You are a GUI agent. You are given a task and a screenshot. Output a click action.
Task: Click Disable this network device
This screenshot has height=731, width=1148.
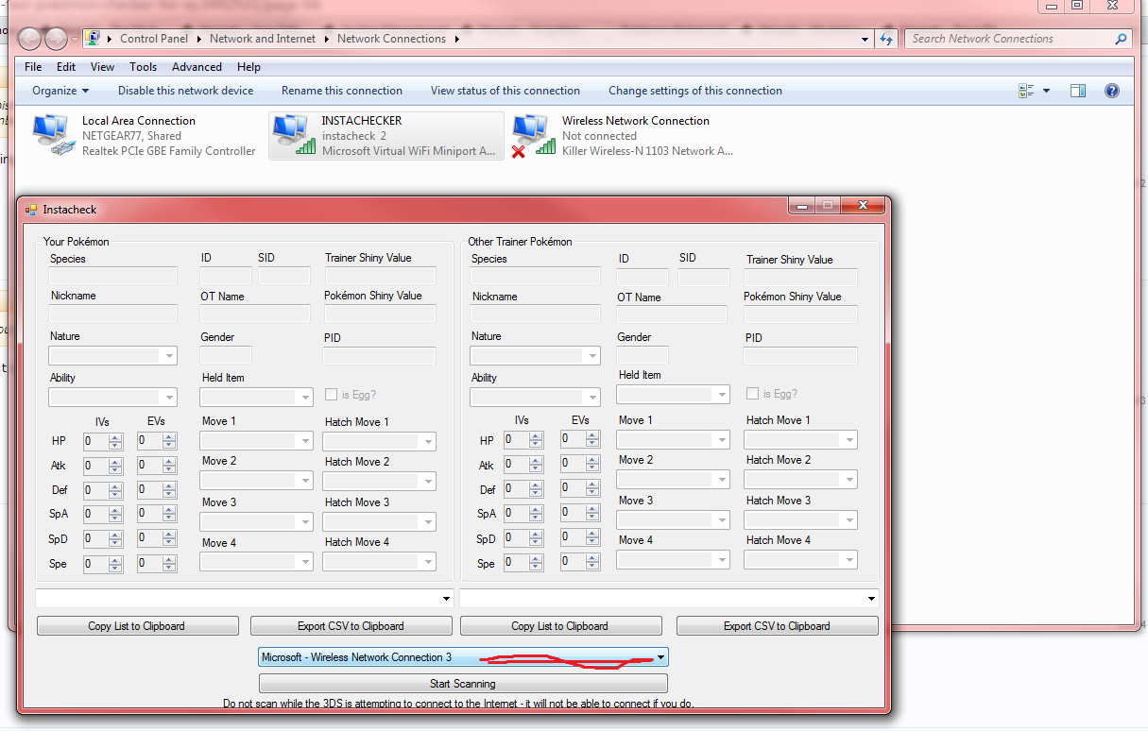[185, 91]
